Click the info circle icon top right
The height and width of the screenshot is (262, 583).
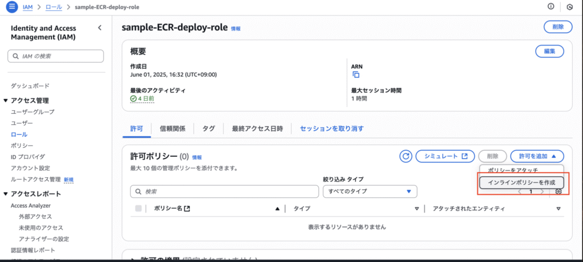click(551, 6)
